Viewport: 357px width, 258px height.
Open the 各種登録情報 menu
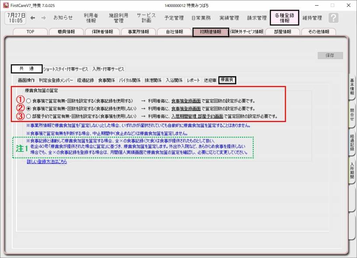(x=284, y=17)
